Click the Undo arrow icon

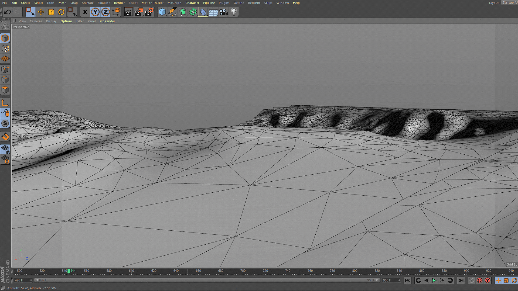tap(8, 12)
